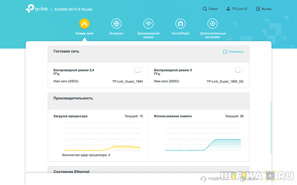Open the Интернет globe icon
Image resolution: width=297 pixels, height=185 pixels.
click(116, 24)
